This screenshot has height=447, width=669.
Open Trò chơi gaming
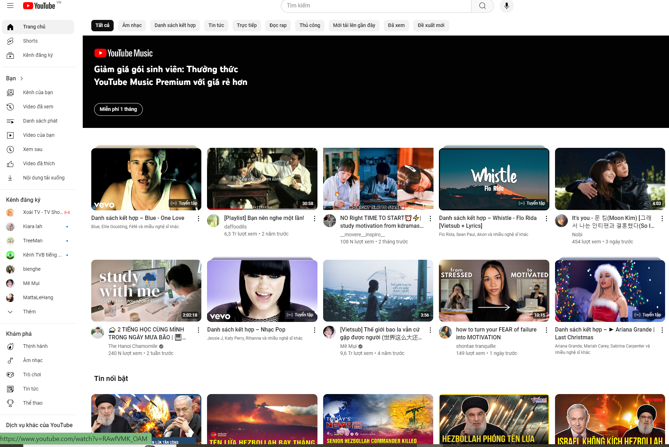click(x=38, y=375)
